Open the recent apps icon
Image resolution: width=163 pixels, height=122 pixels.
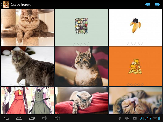[x=32, y=118]
